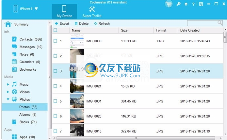Click the Refresh arrows icon
Viewport: 227px width, 140px height.
[x=96, y=23]
